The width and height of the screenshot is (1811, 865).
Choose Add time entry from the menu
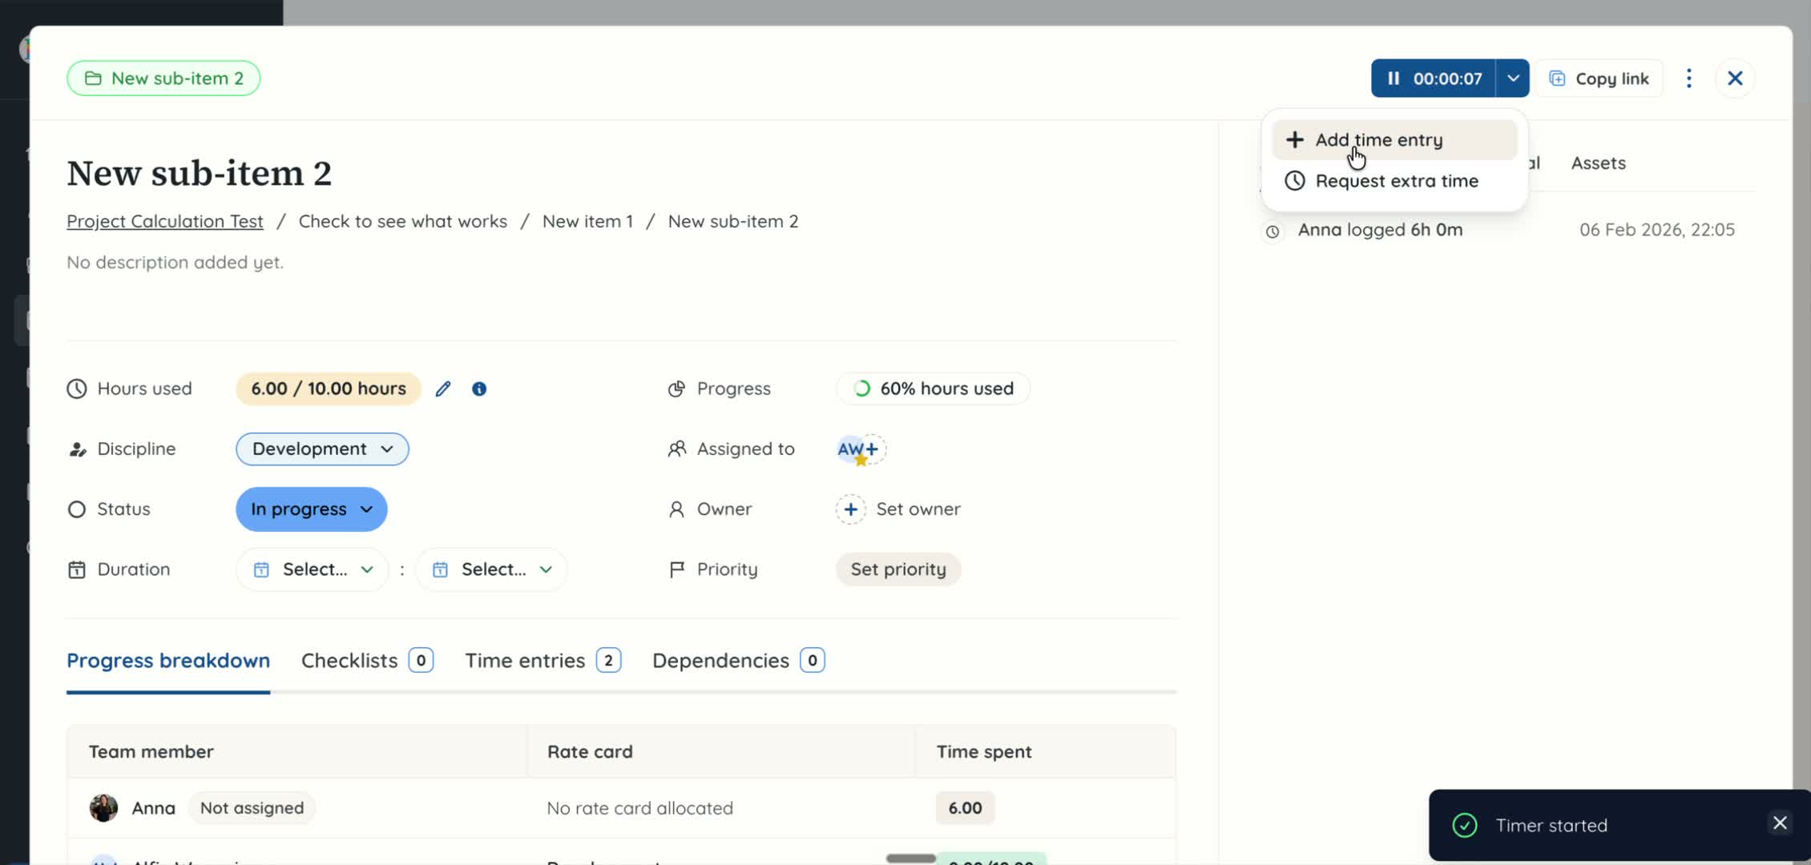point(1394,140)
